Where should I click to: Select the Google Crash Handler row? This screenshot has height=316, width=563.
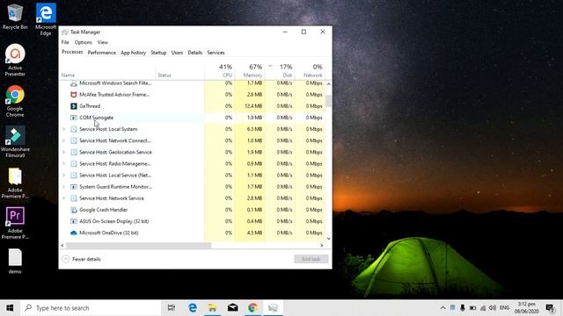point(193,210)
